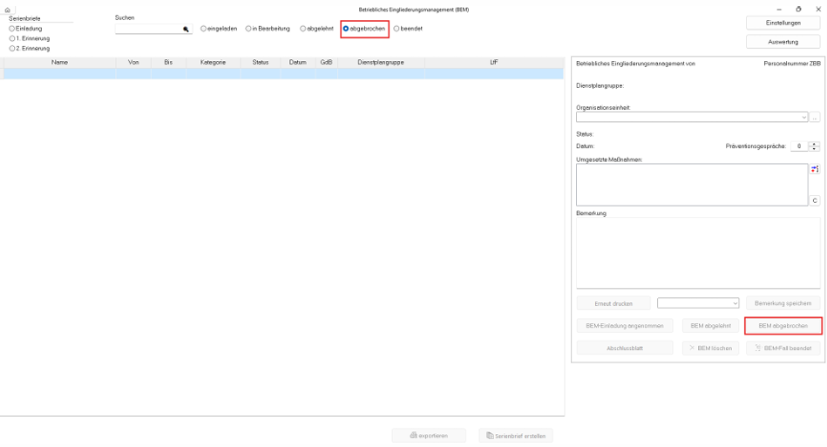Restore down the BEM window
827x447 pixels.
click(x=798, y=10)
